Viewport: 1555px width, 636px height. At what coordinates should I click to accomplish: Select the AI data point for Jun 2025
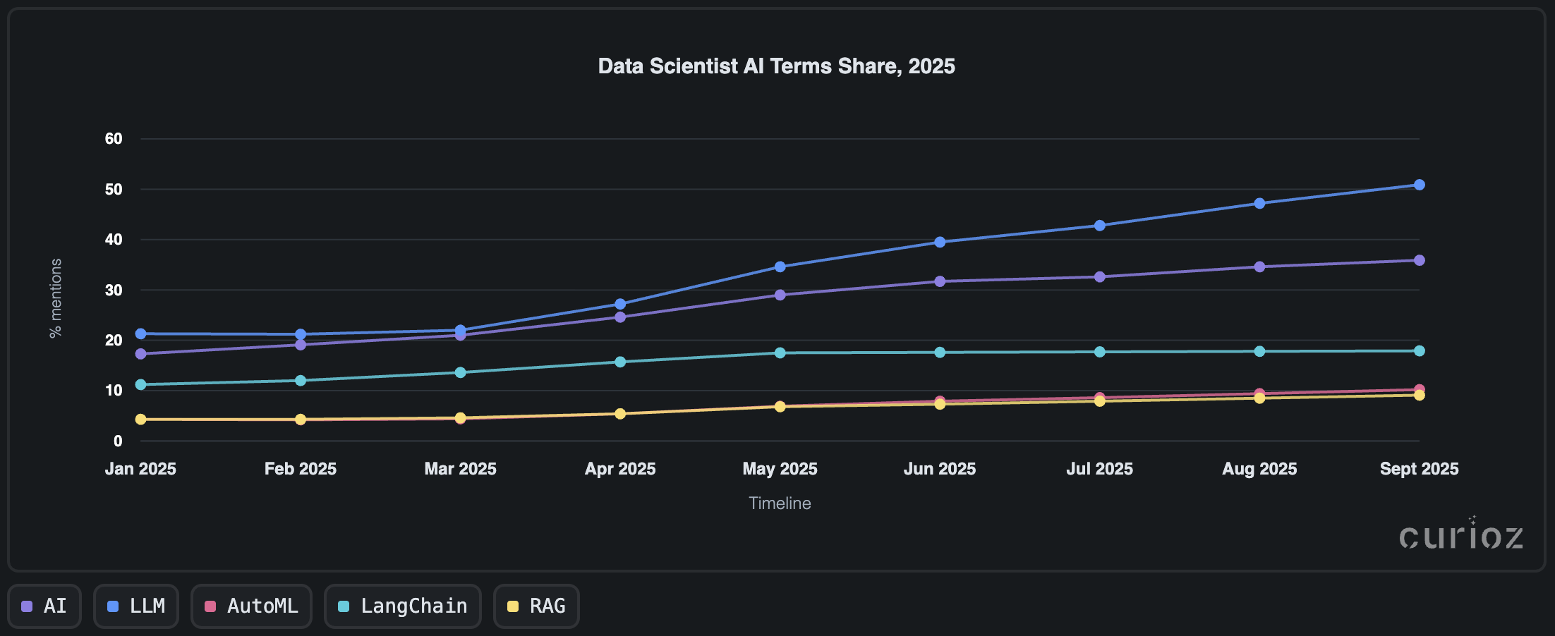tap(940, 281)
